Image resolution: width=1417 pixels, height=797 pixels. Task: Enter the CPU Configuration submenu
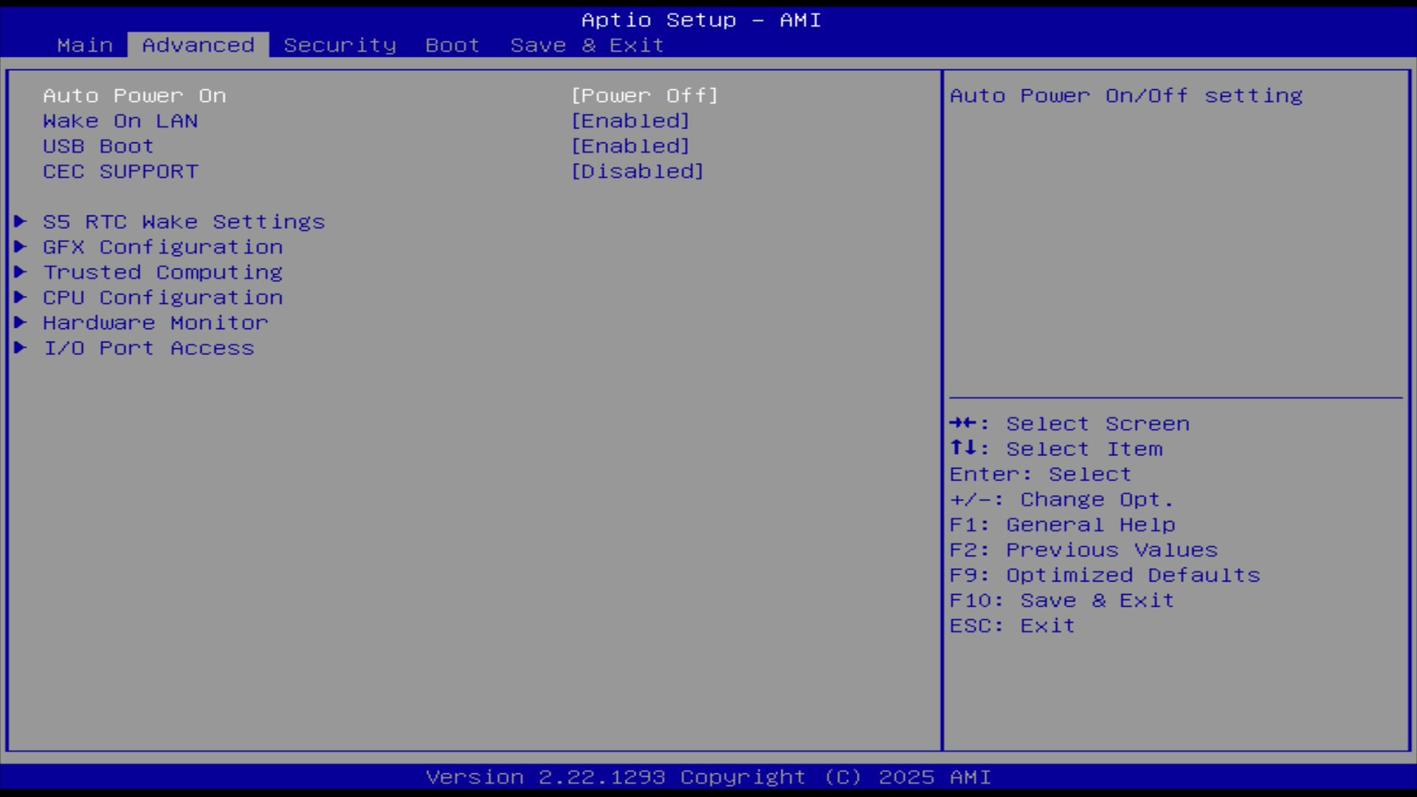tap(162, 297)
